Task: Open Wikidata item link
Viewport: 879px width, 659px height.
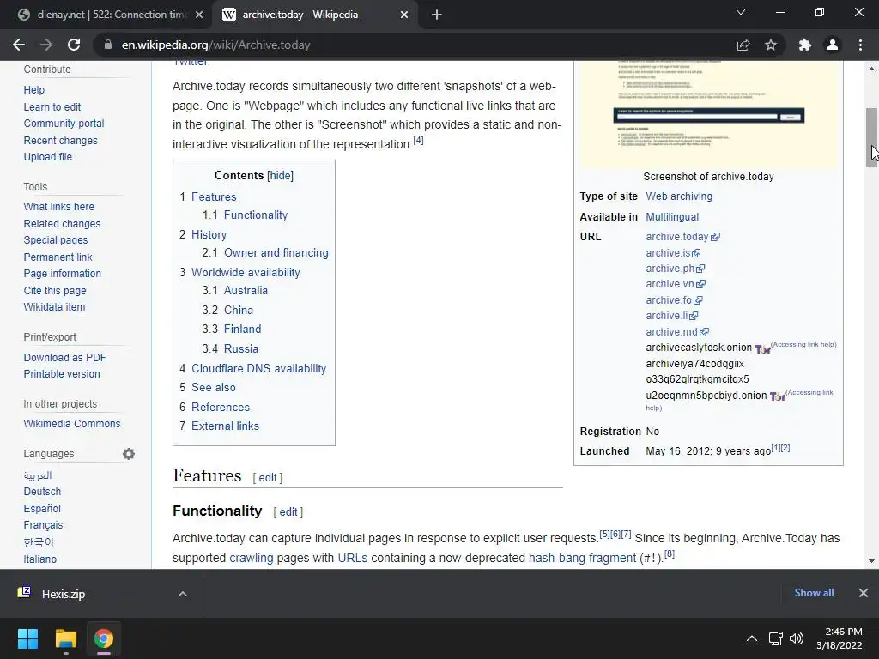Action: point(54,307)
